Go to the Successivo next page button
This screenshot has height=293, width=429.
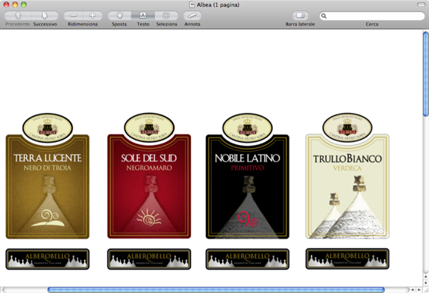[45, 16]
